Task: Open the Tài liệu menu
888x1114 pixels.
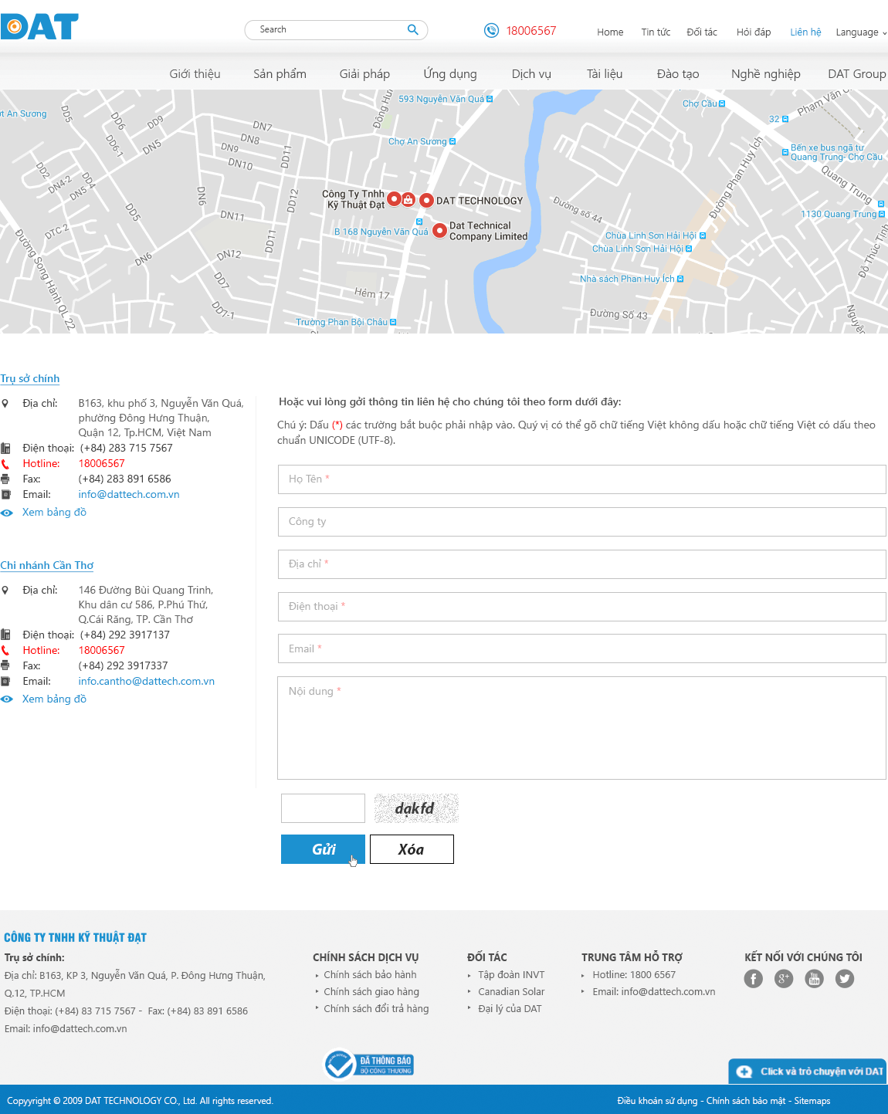Action: 605,74
